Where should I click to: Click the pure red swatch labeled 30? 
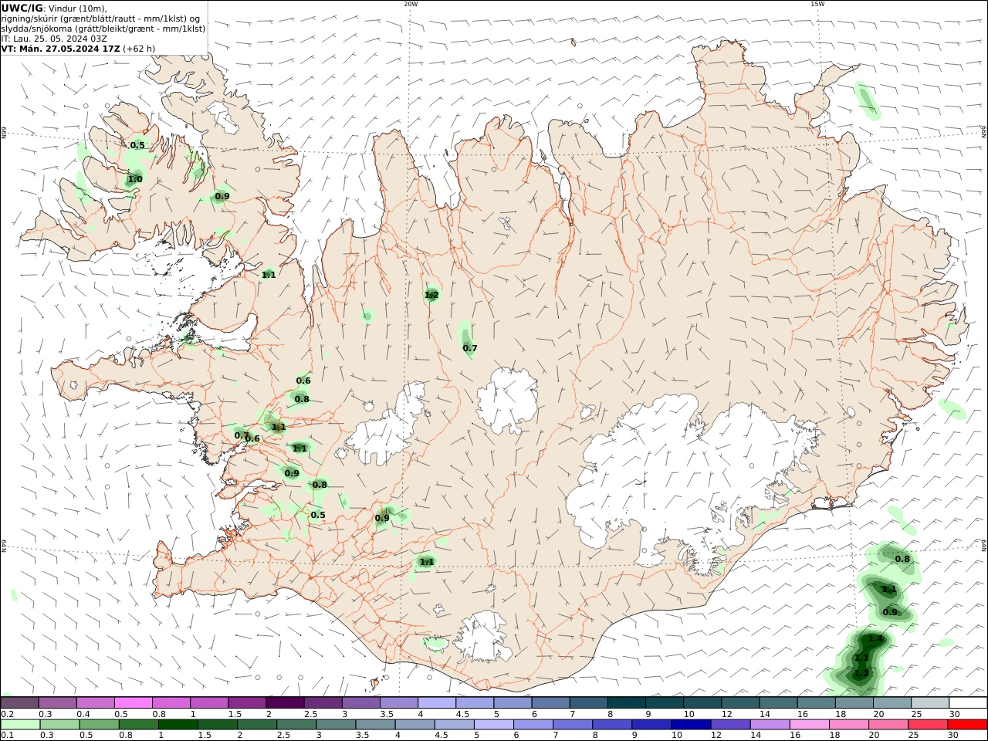click(x=967, y=725)
